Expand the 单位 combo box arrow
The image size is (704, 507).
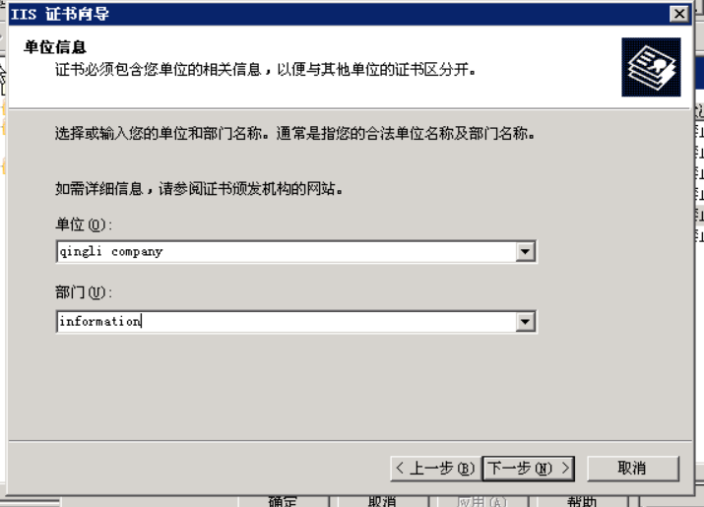(x=525, y=251)
